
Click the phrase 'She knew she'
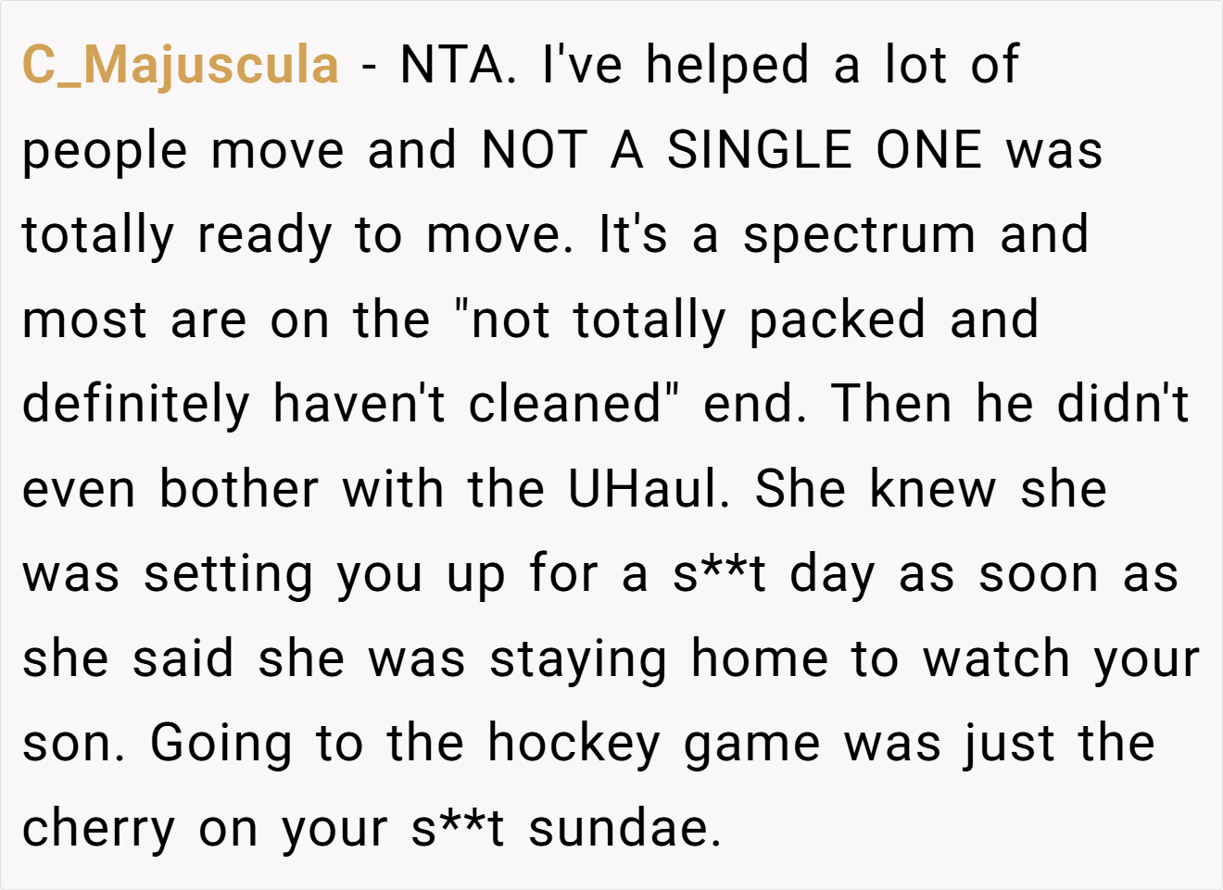tap(931, 488)
